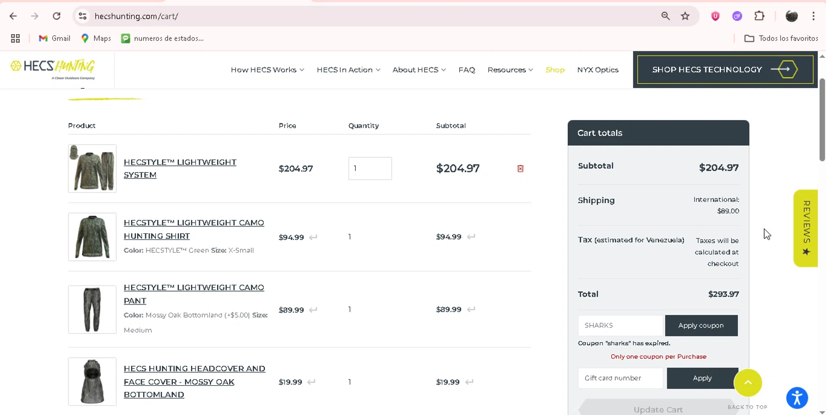
Task: Expand the HECS In Action menu
Action: point(349,70)
